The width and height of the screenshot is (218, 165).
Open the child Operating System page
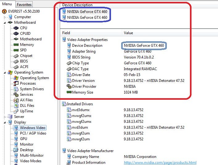coord(34,78)
